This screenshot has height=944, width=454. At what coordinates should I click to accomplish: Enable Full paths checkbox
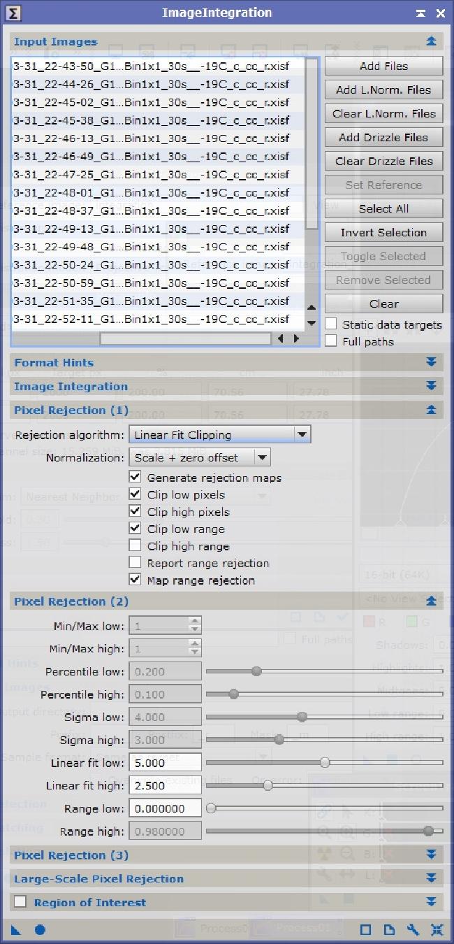(331, 341)
